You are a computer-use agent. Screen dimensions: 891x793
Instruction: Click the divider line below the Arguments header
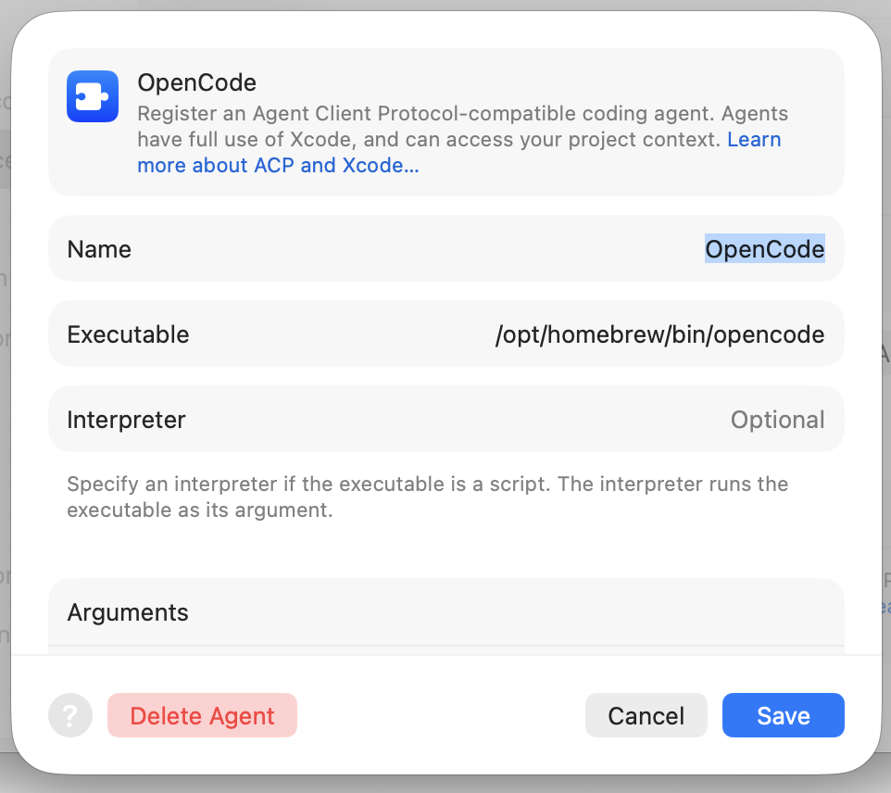[446, 646]
